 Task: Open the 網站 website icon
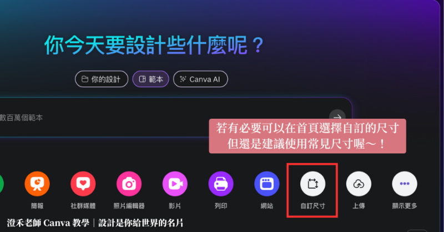tap(267, 184)
